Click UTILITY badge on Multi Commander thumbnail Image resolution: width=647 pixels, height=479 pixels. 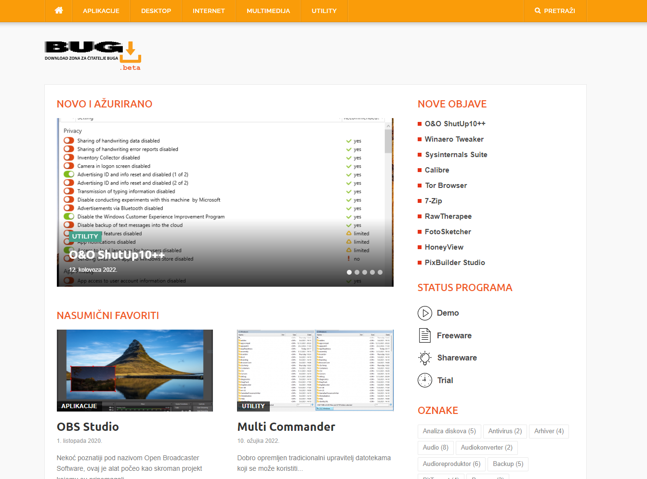253,406
